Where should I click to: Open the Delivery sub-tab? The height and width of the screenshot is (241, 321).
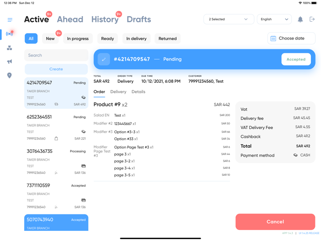coord(118,92)
